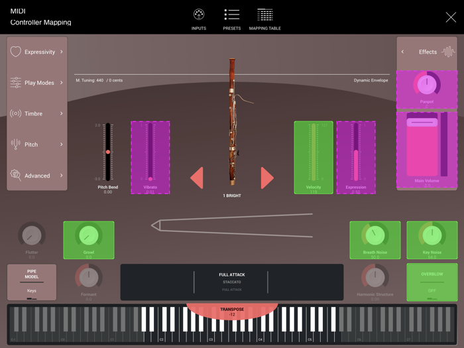Viewport: 464px width, 348px height.
Task: Expand the Play Modes chevron
Action: tap(62, 83)
